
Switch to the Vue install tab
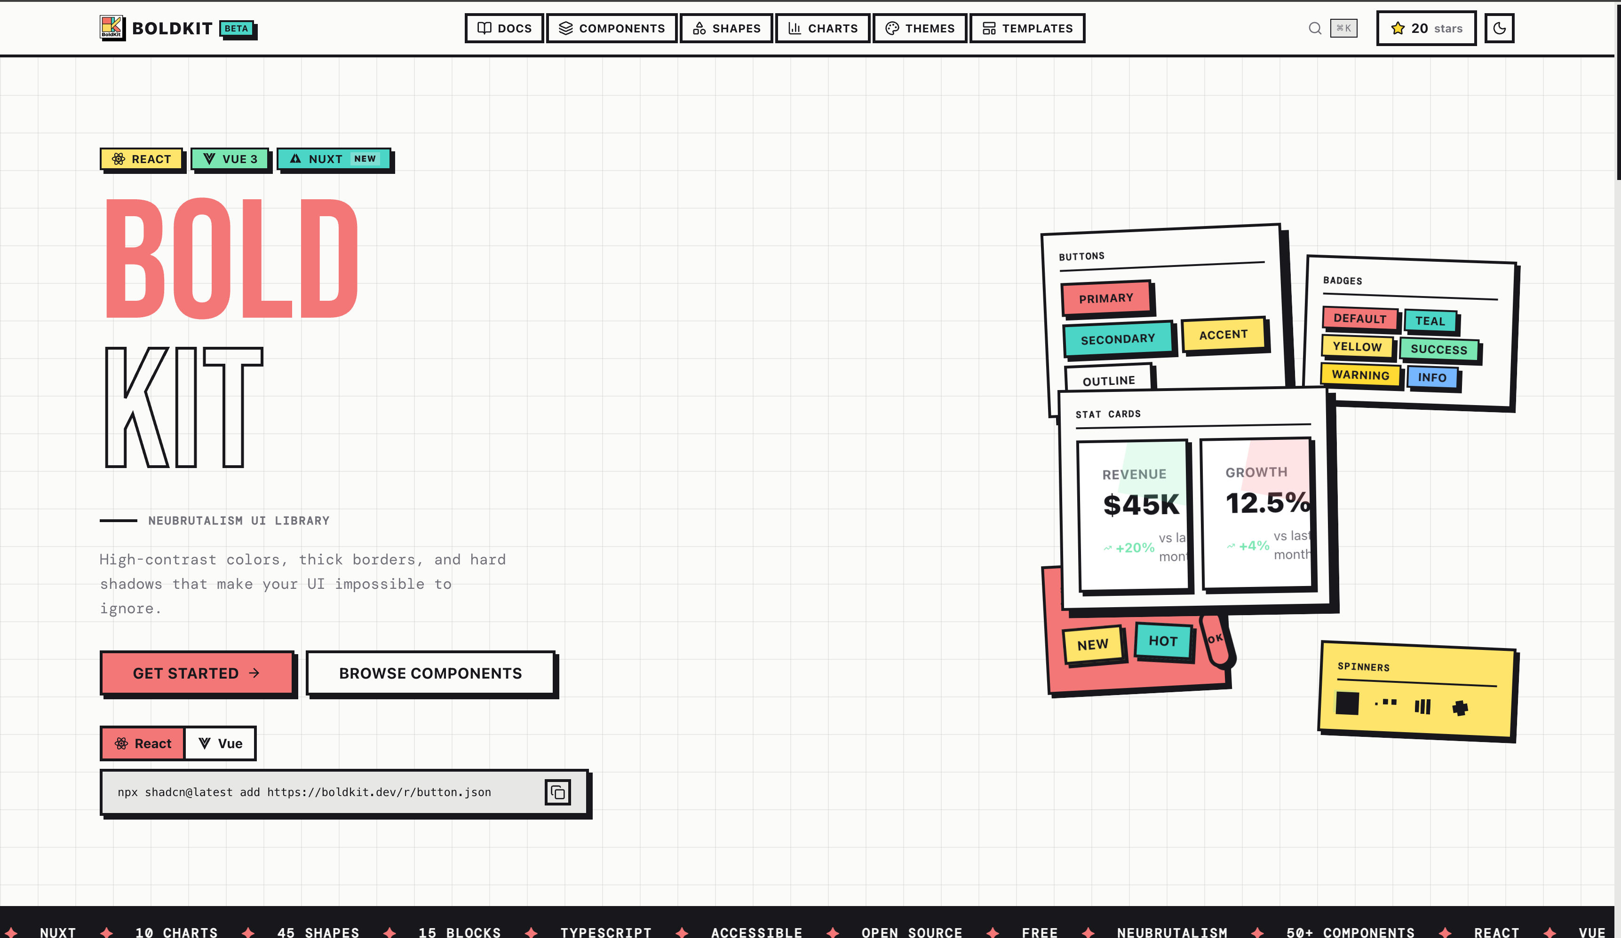(x=220, y=743)
